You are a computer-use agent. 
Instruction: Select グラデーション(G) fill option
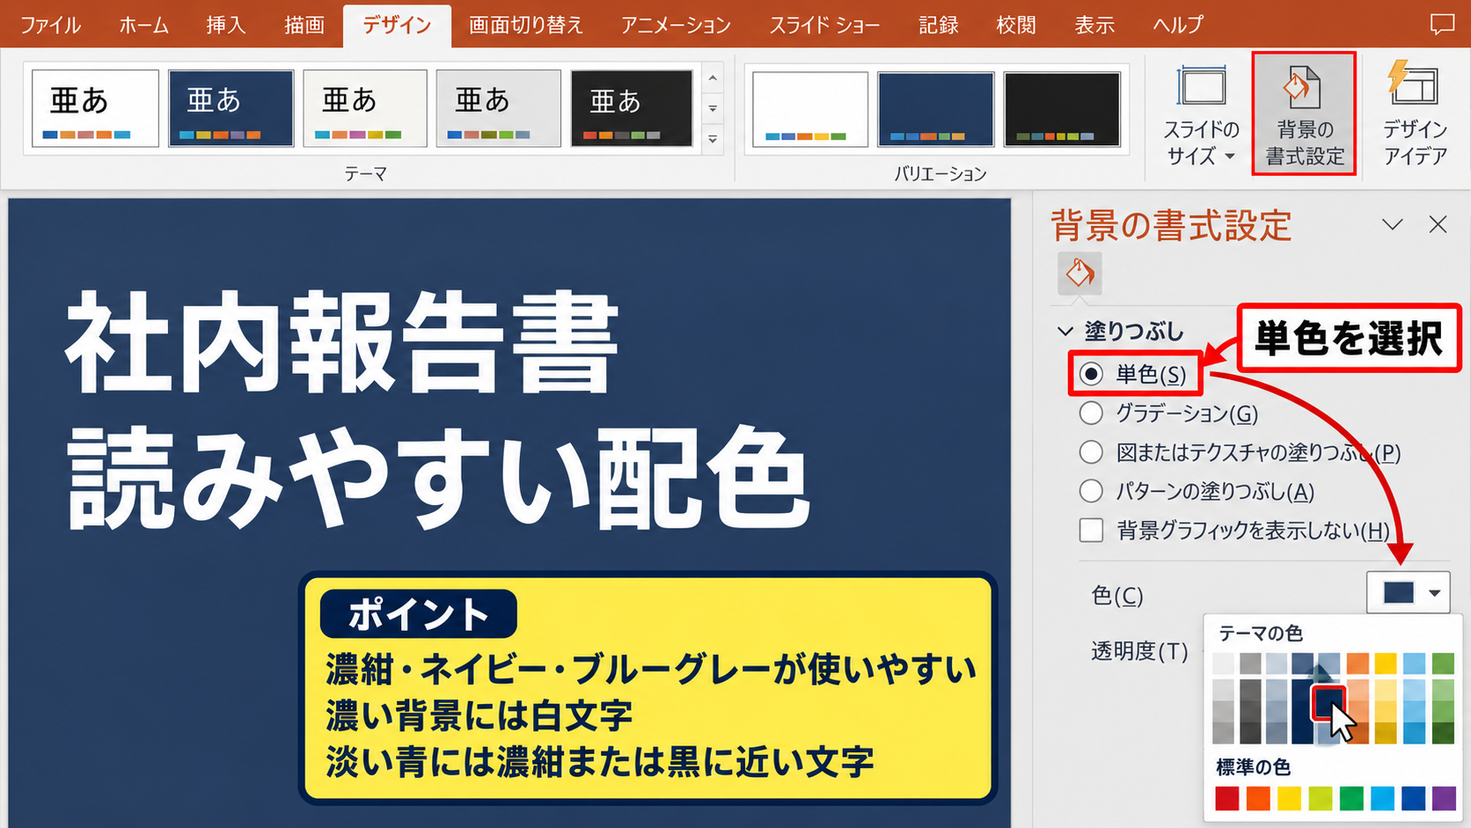(1091, 413)
